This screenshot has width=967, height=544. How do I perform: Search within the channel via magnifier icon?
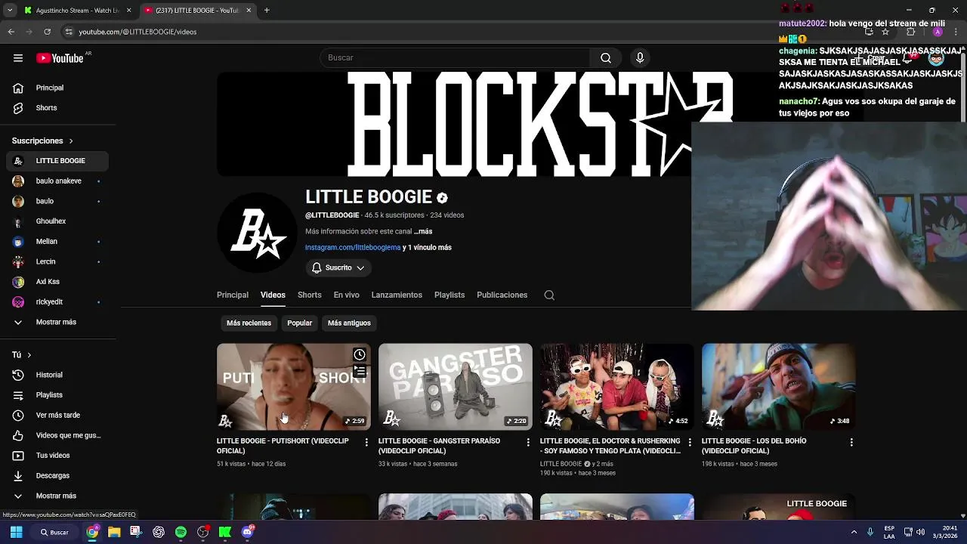tap(549, 295)
